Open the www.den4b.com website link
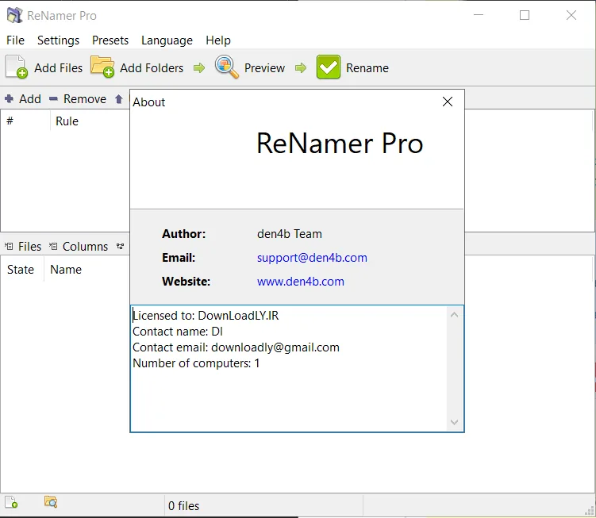This screenshot has height=518, width=596. pyautogui.click(x=301, y=282)
